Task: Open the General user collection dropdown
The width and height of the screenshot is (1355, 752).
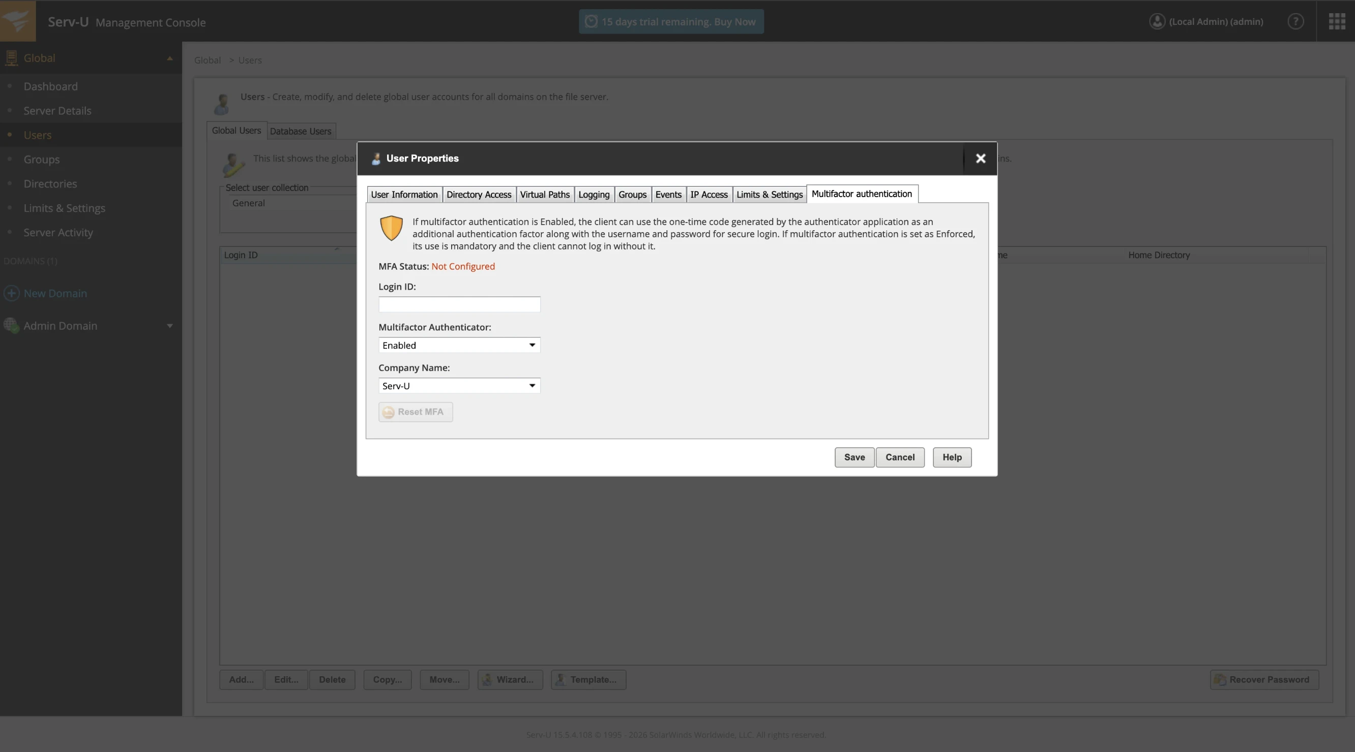Action: tap(292, 203)
